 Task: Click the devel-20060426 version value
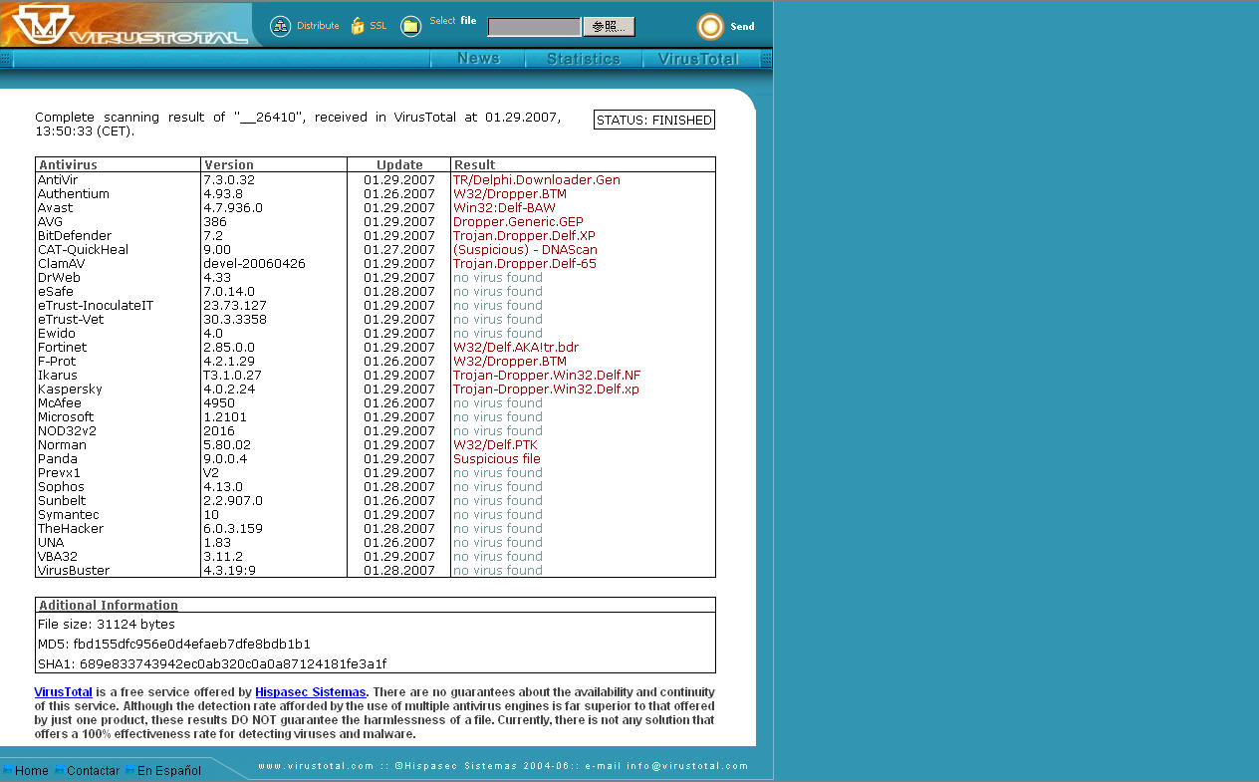(x=254, y=264)
